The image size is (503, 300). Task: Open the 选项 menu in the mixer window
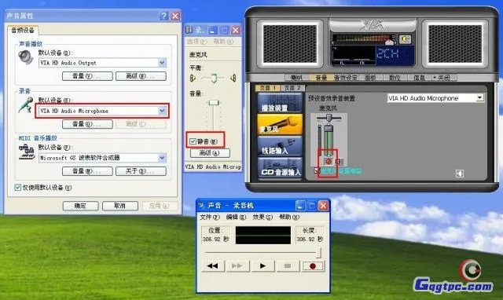[197, 42]
